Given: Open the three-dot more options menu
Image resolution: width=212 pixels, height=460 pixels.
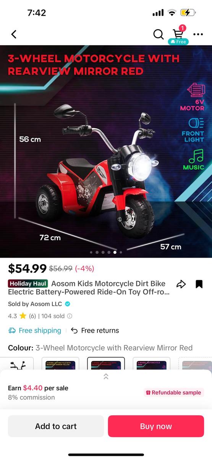Looking at the screenshot, I should coord(198,34).
